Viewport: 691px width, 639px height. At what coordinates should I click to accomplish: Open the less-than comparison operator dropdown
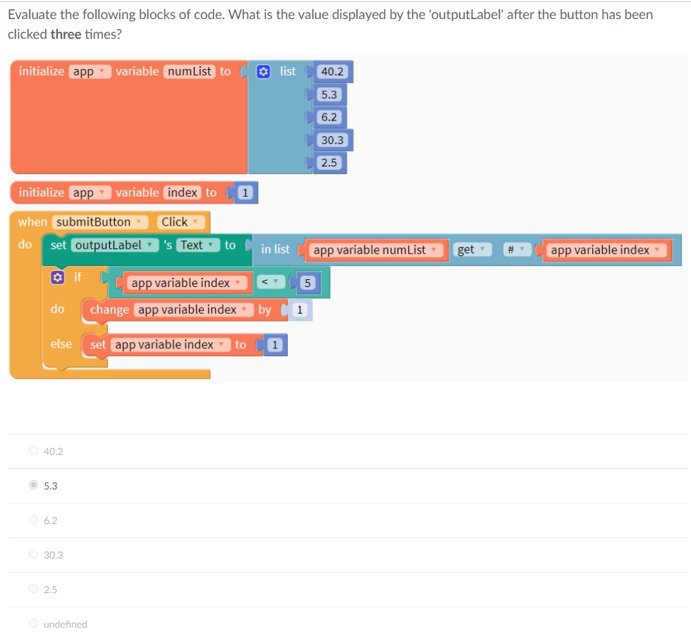(271, 281)
